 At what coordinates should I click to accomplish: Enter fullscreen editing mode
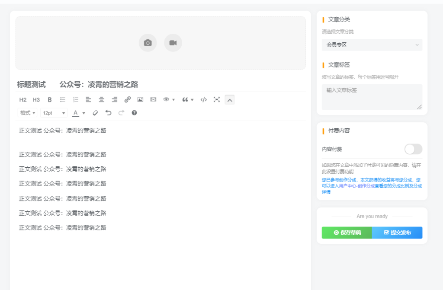tap(216, 99)
